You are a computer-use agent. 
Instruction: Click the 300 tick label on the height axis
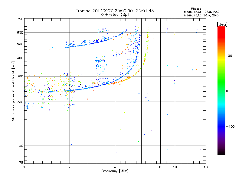(x=20, y=76)
